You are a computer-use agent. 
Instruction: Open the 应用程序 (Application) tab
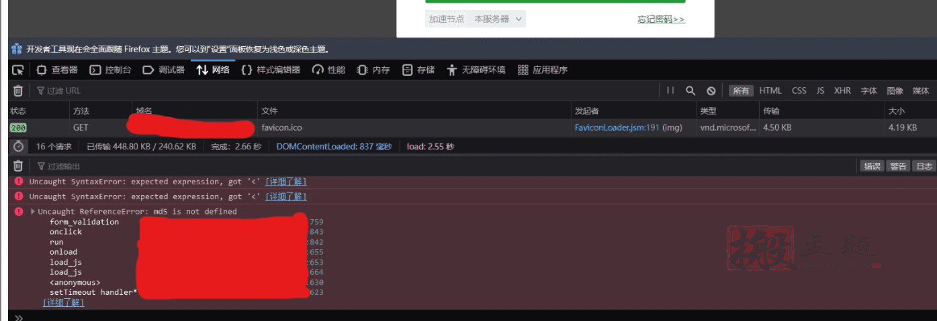[x=543, y=70]
